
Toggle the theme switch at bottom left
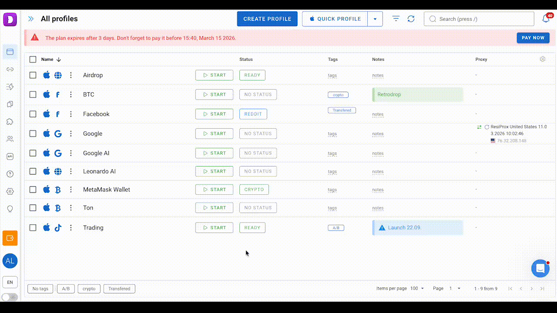click(x=10, y=297)
